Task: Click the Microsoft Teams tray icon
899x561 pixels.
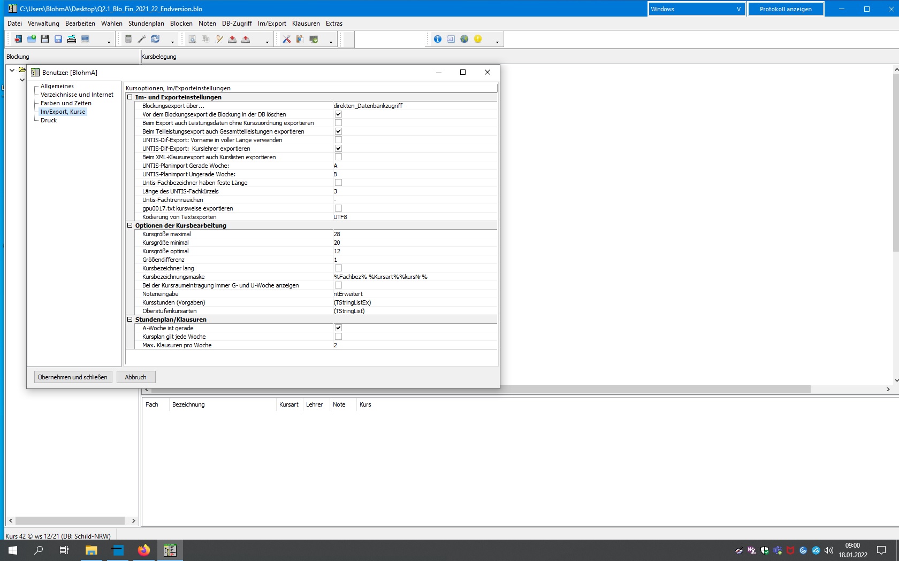Action: click(778, 550)
